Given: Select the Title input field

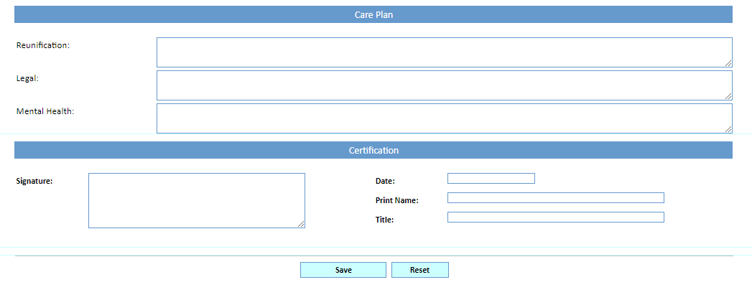Looking at the screenshot, I should coord(555,217).
